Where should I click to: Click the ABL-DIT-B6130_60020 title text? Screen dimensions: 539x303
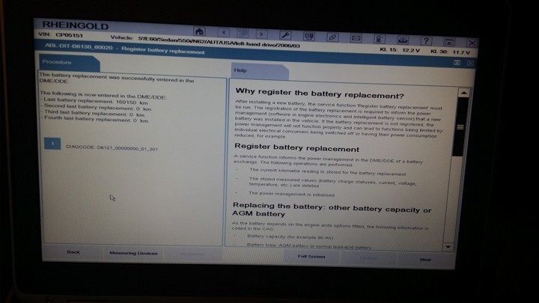79,46
